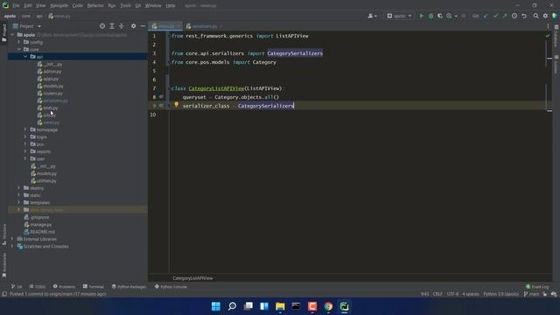Open IDE settings gear in top toolbar
This screenshot has height=315, width=560.
coord(545,16)
